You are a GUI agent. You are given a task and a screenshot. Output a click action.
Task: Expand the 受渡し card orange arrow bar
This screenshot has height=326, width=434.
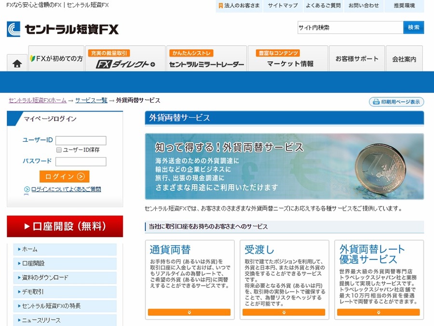(x=284, y=312)
